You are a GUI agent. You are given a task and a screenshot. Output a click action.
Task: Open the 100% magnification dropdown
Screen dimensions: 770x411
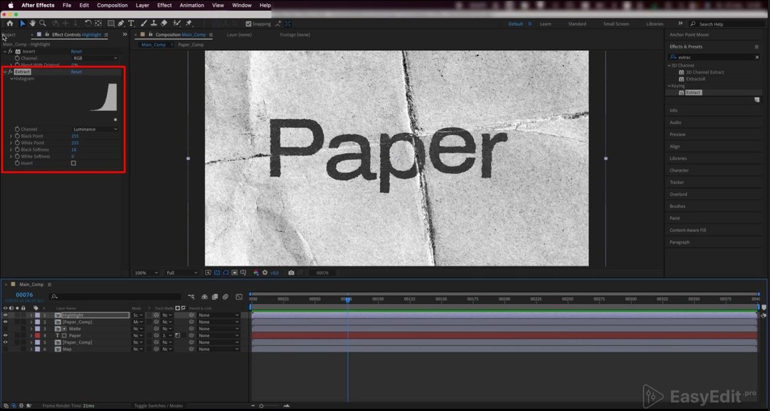tap(146, 273)
